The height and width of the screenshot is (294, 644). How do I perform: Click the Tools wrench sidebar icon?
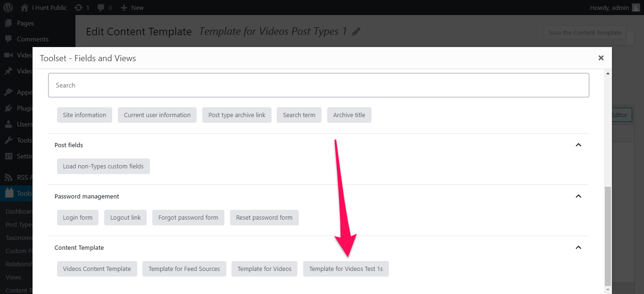pos(8,140)
